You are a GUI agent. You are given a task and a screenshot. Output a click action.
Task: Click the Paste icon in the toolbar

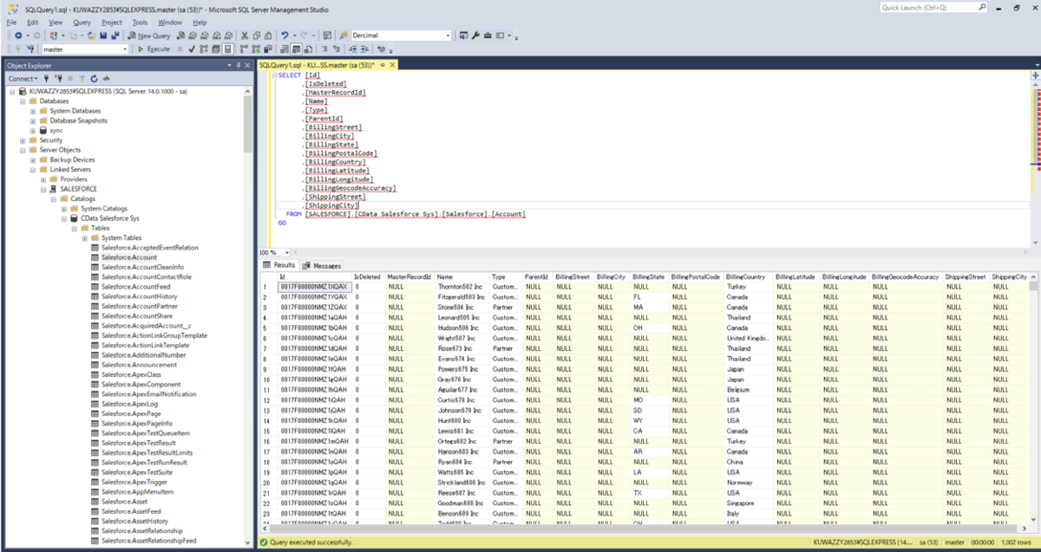click(x=268, y=36)
